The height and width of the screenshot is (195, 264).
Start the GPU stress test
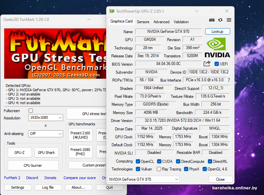pyautogui.click(x=87, y=114)
